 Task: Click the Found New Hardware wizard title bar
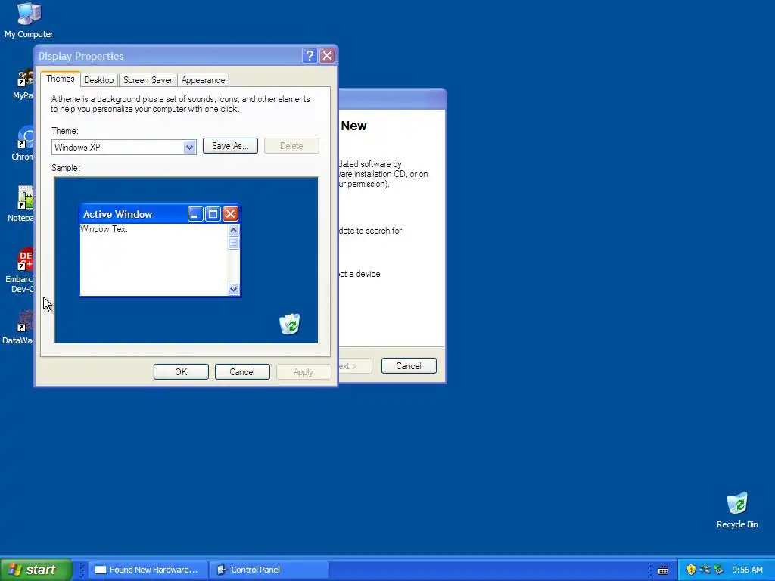[x=393, y=99]
